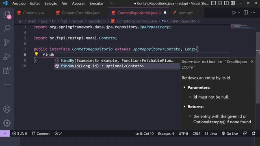Viewport: 260px width, 146px height.
Task: Click on the JpaRepository import line
Action: 102,27
